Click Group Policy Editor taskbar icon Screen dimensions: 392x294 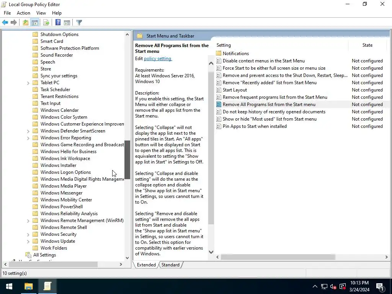pyautogui.click(x=47, y=286)
